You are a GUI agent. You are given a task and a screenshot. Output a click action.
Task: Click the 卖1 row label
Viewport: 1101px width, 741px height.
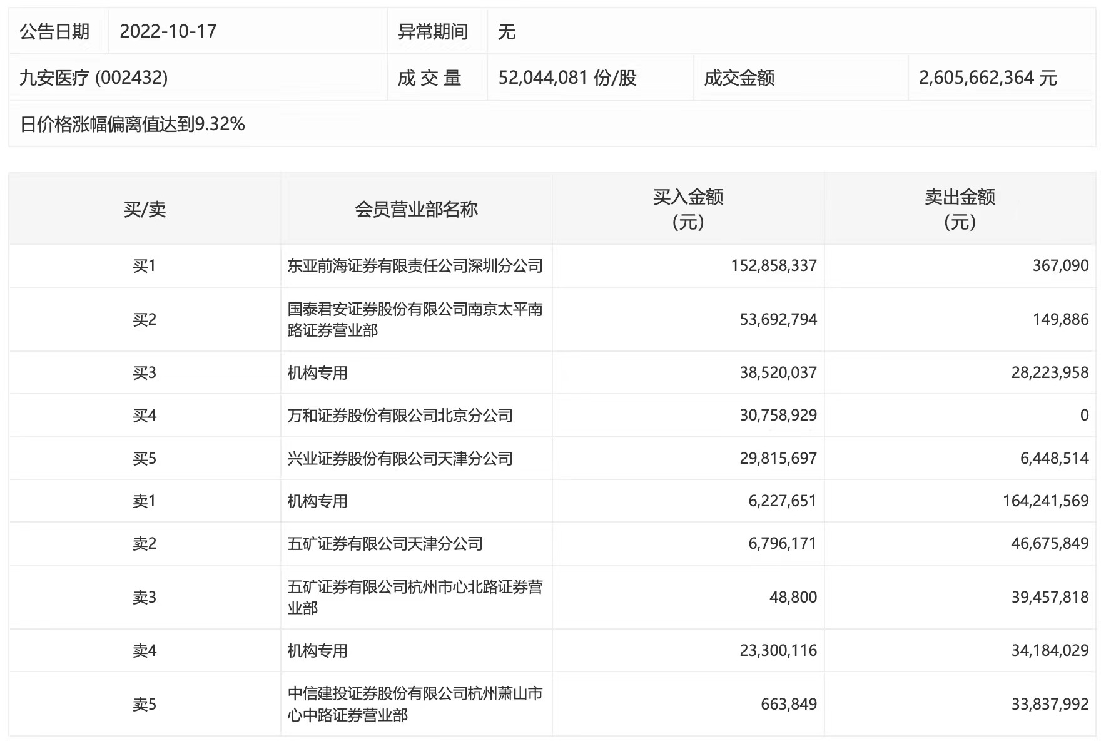click(x=145, y=501)
